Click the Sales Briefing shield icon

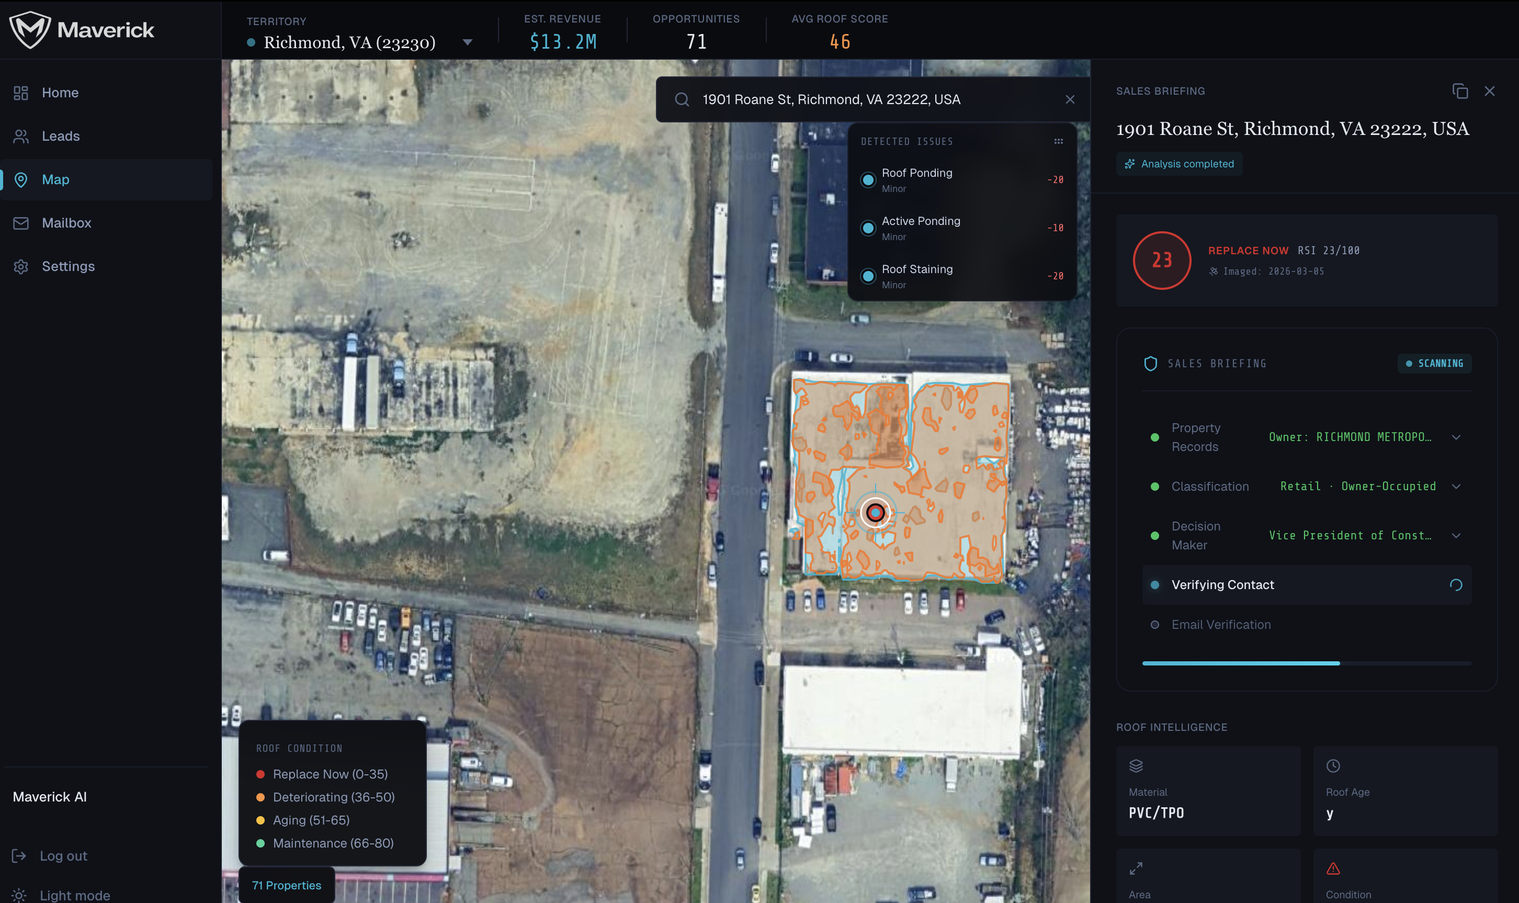tap(1150, 363)
